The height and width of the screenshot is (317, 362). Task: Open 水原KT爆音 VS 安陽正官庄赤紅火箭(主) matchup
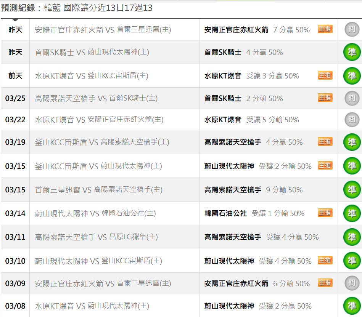99,120
